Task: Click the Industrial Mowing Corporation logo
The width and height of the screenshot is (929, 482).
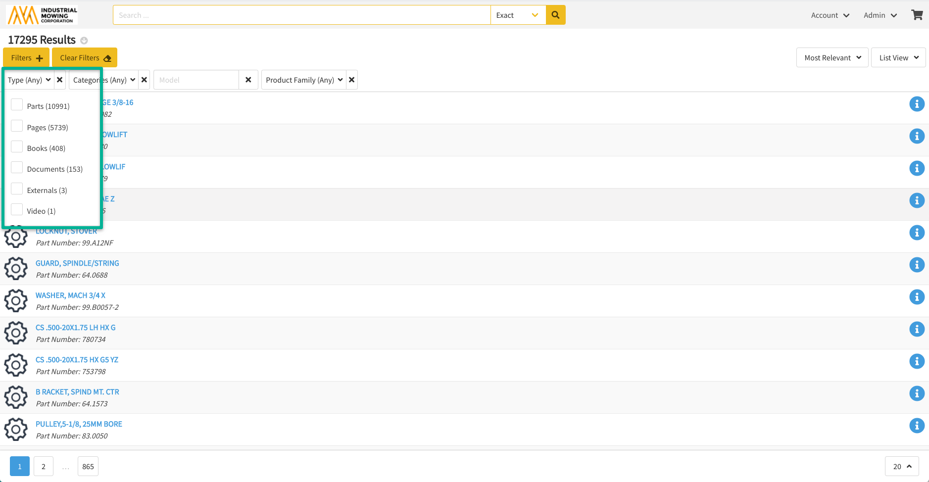Action: click(x=43, y=15)
